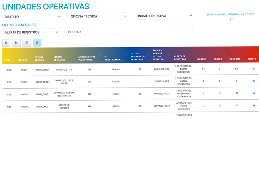Sort by % ABASTECIMIENTO column header
Screen dimensions: 259x194
pos(114,60)
